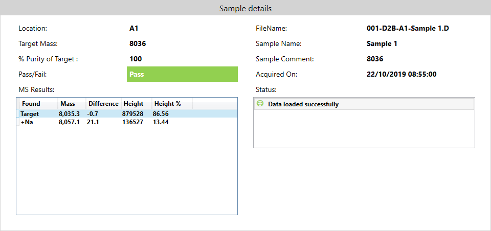Select the Data loaded successfully status entry
The image size is (491, 231).
tap(303, 104)
